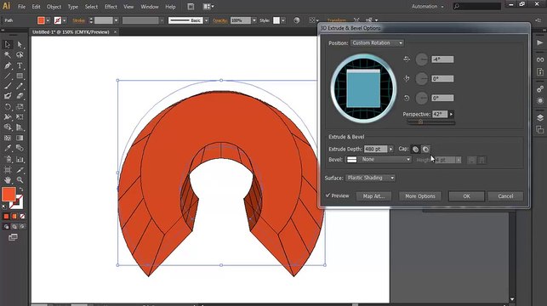Open the Opacity percentage dropdown
This screenshot has width=547, height=306.
coord(254,20)
